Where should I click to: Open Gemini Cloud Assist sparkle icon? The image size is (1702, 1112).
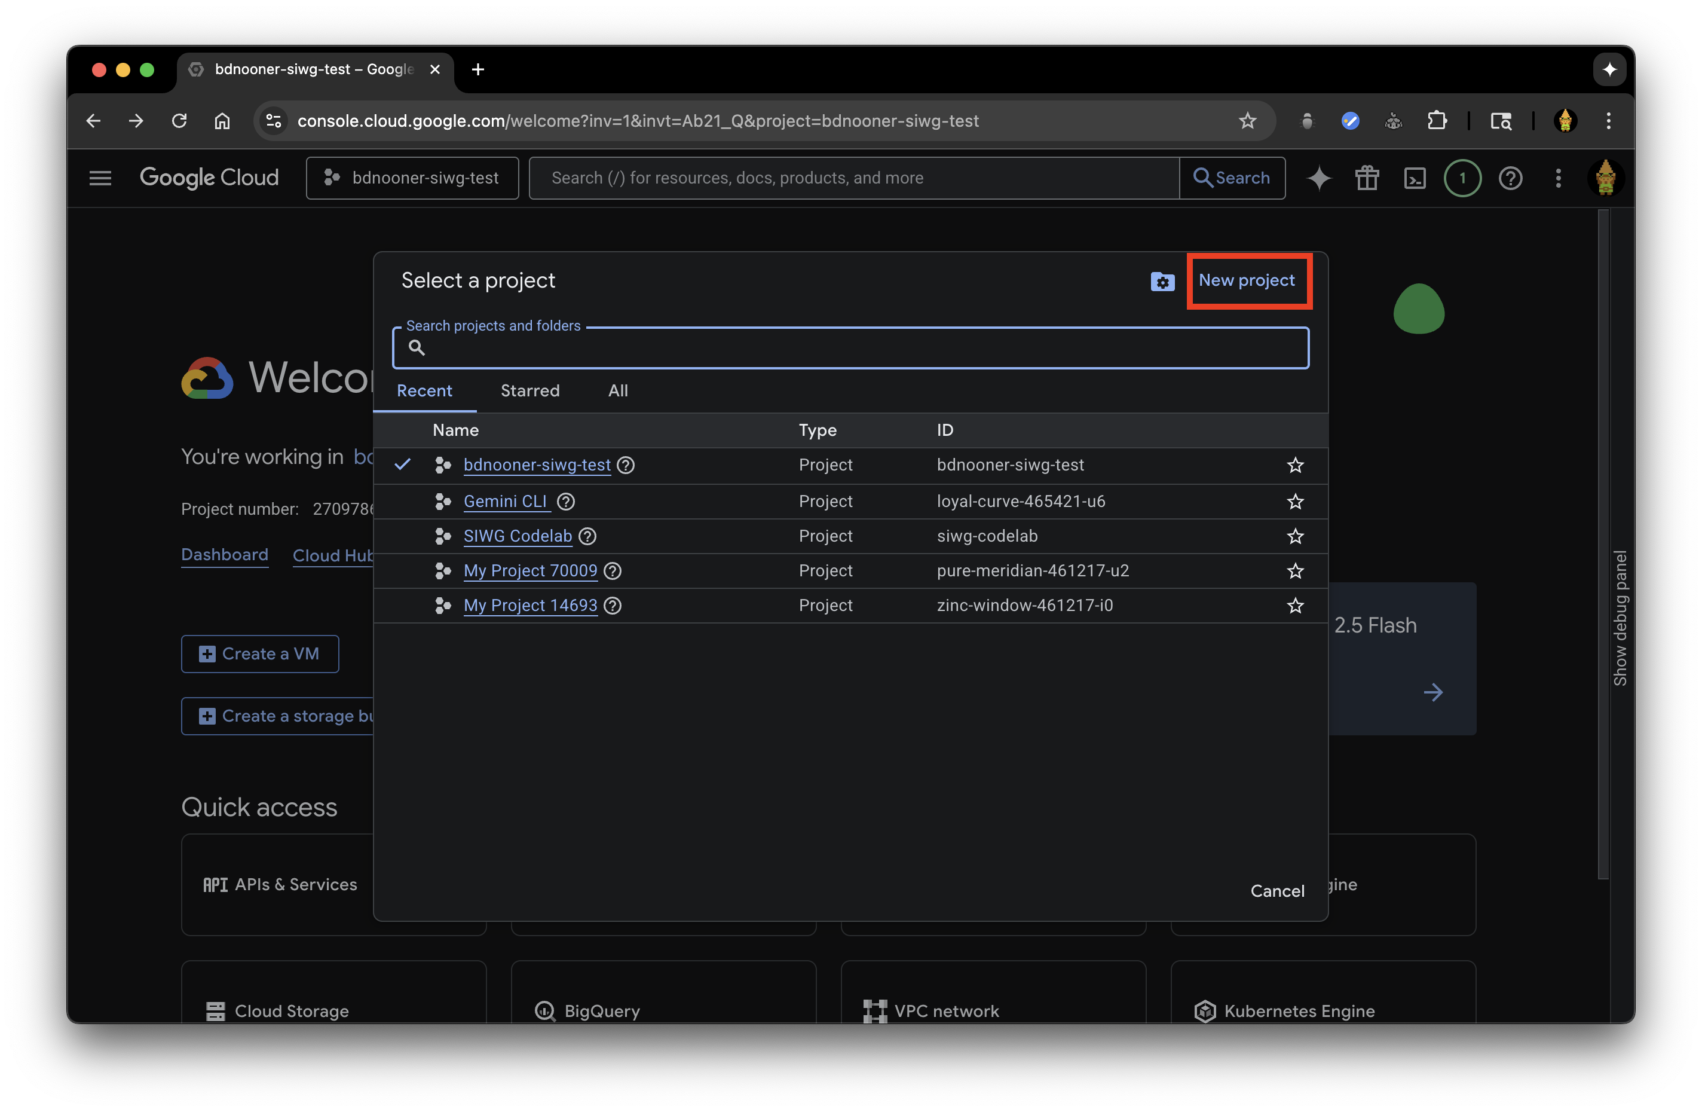(1319, 178)
